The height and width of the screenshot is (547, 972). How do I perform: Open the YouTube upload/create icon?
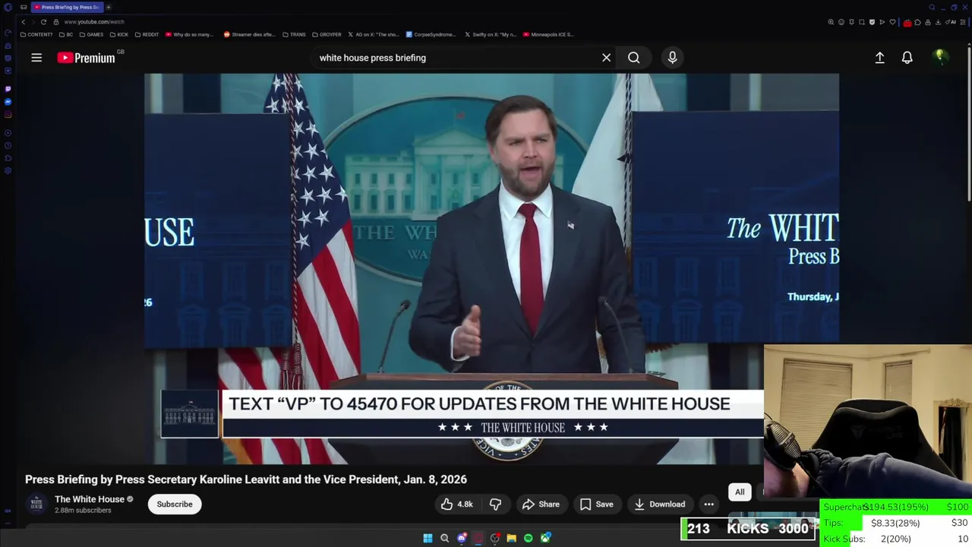click(x=879, y=58)
